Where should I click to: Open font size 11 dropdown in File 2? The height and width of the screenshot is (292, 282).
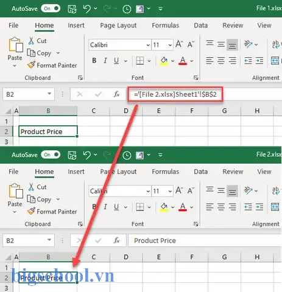coord(170,191)
